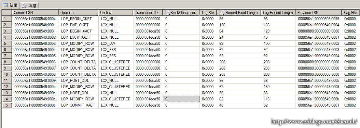Select the highlighted LogBlockGeneration cell in row 14
This screenshot has height=128, width=360.
(x=181, y=99)
